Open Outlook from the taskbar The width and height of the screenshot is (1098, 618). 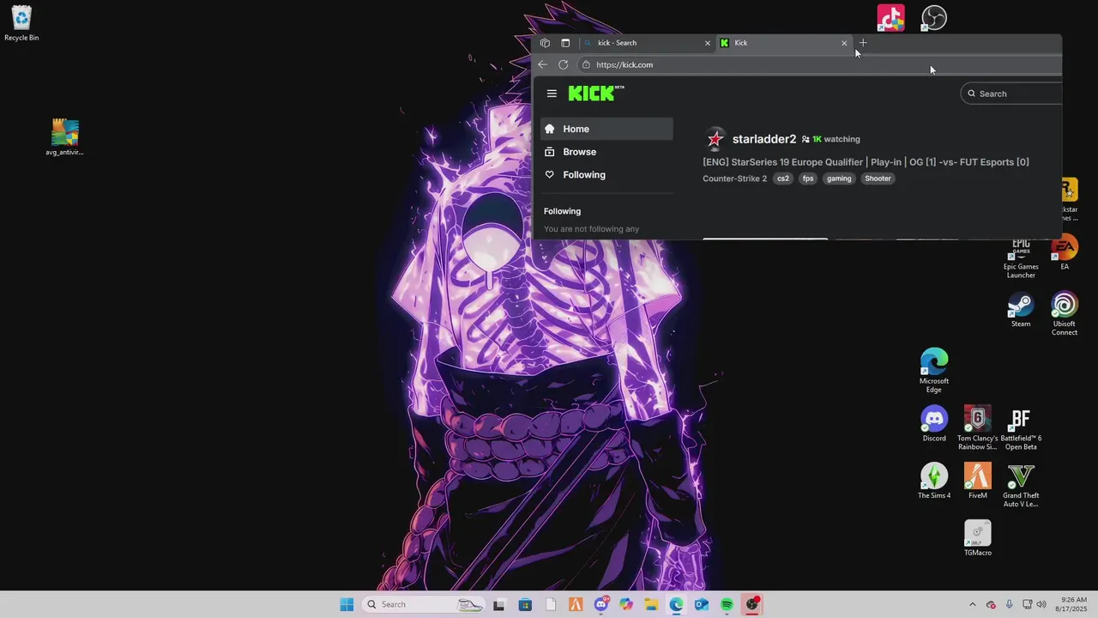pyautogui.click(x=702, y=604)
